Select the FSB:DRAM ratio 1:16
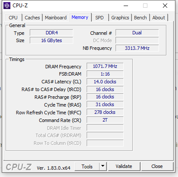 [105, 74]
